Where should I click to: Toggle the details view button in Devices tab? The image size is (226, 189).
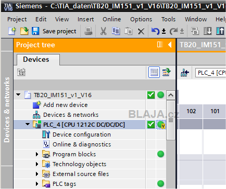[x=154, y=72]
